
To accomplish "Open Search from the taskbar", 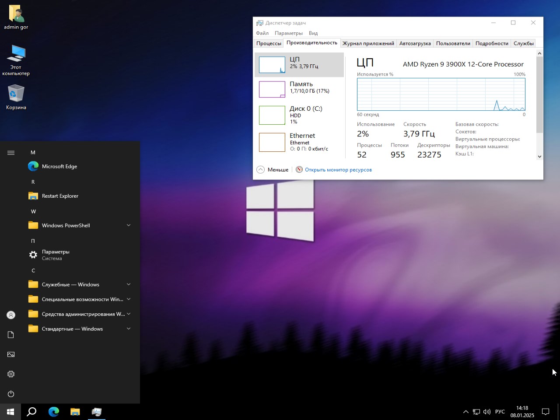I will [31, 412].
